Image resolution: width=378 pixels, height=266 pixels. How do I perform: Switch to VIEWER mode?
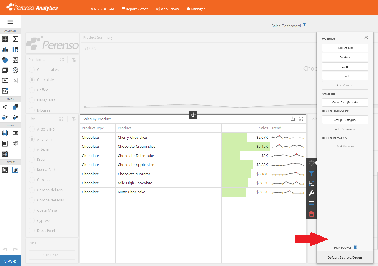pyautogui.click(x=10, y=261)
